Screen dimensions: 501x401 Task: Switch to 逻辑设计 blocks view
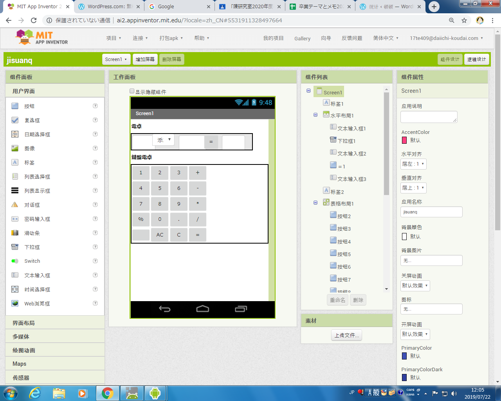(x=476, y=60)
